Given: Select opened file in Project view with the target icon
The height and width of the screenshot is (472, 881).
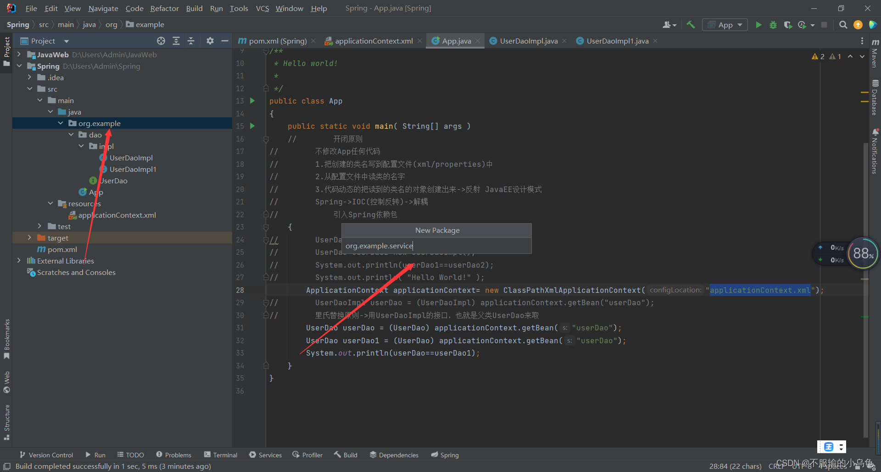Looking at the screenshot, I should (x=161, y=41).
